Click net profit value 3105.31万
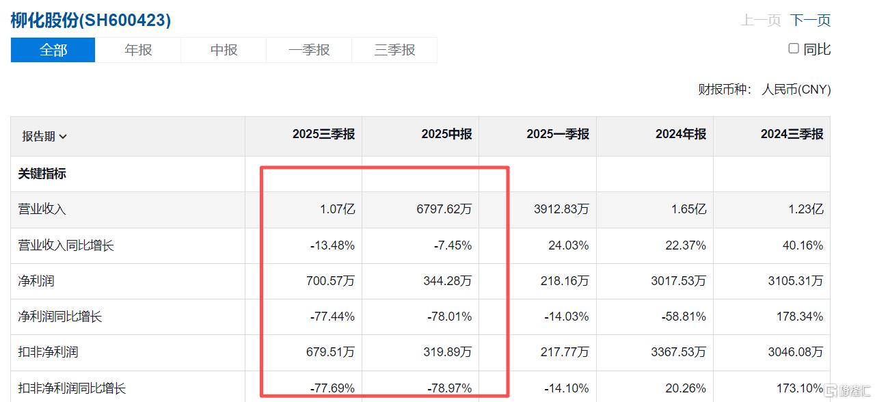 pyautogui.click(x=796, y=281)
